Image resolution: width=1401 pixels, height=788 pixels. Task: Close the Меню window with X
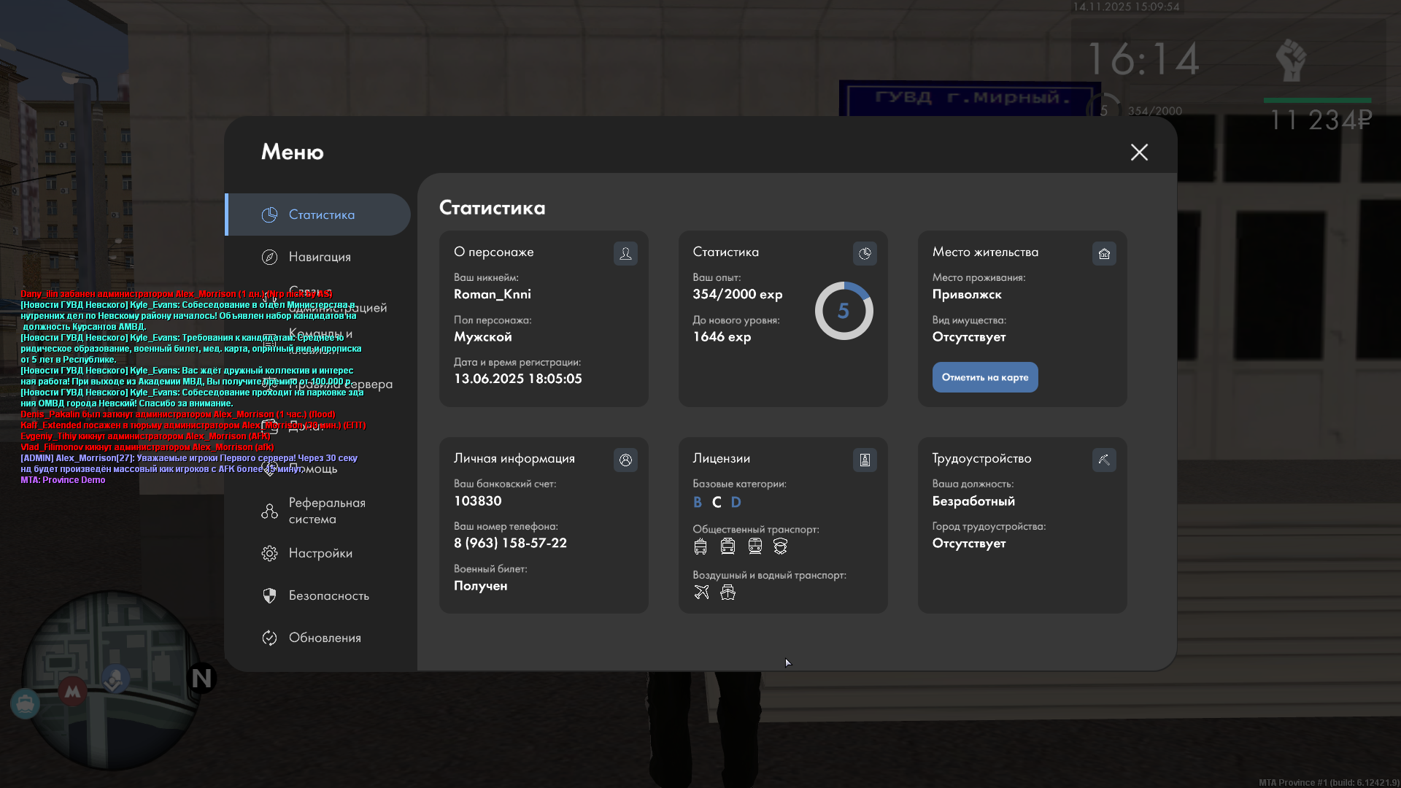pyautogui.click(x=1139, y=152)
